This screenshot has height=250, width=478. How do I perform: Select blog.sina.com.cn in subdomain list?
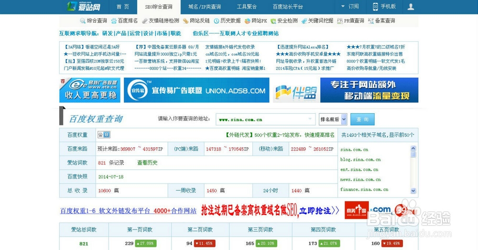[x=360, y=160]
